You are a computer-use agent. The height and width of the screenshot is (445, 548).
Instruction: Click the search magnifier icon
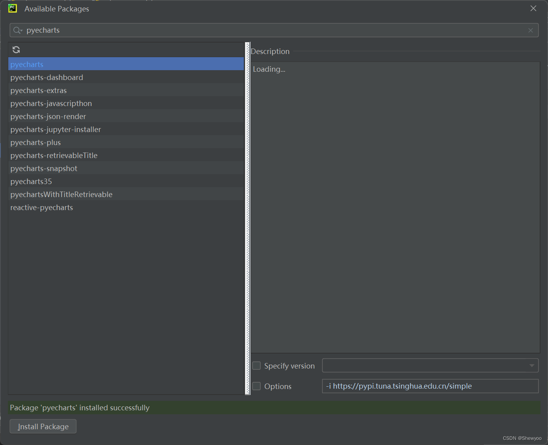coord(17,30)
